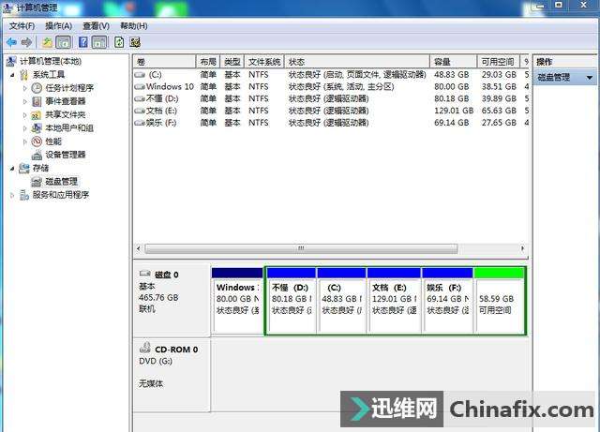Expand the 性能 node arrow
Image resolution: width=600 pixels, height=432 pixels.
click(x=25, y=142)
